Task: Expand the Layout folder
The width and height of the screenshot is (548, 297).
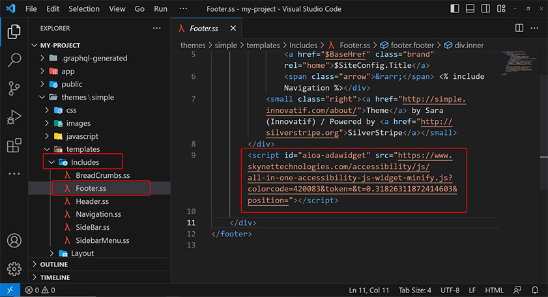Action: coord(51,253)
